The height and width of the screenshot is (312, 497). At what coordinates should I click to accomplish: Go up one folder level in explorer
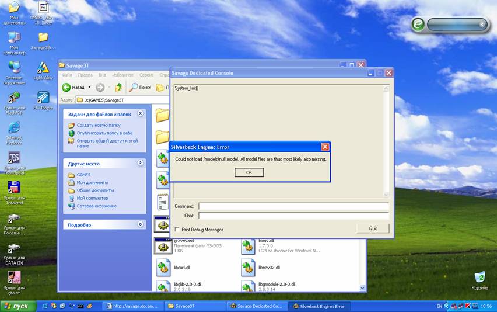119,87
